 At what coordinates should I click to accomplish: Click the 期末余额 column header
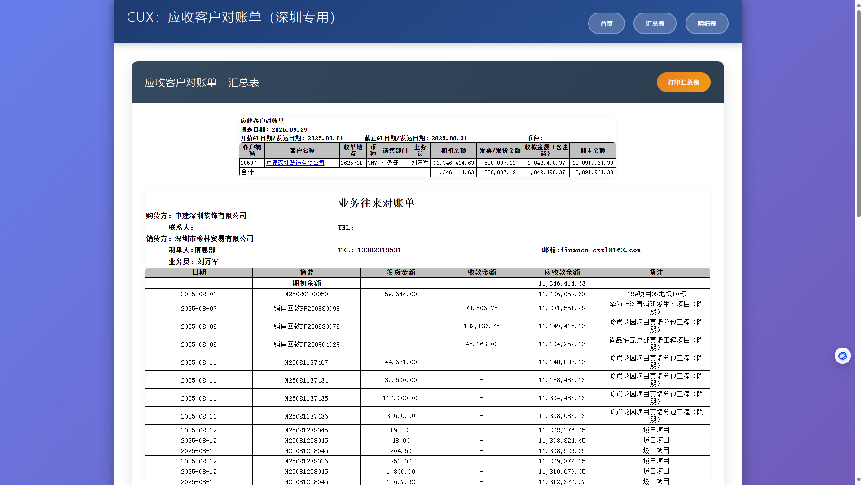[x=592, y=150]
